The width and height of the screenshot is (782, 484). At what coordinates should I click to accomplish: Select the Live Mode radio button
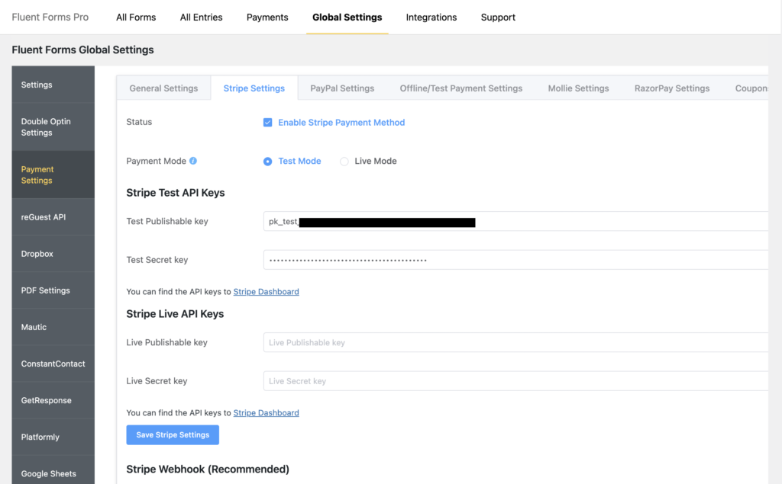[x=344, y=162]
